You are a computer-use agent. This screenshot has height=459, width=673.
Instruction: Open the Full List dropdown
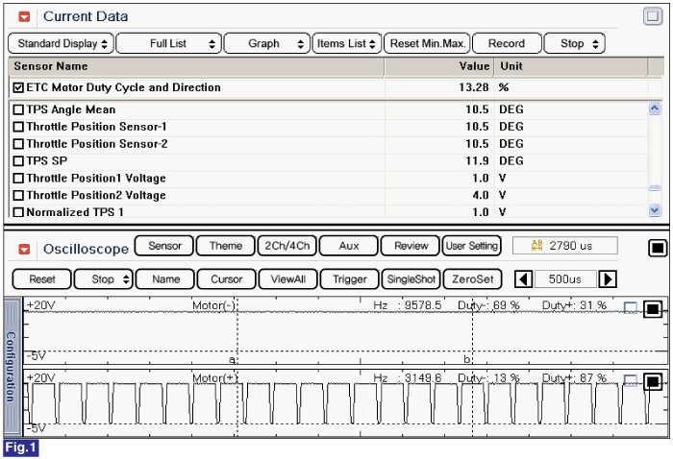click(168, 43)
